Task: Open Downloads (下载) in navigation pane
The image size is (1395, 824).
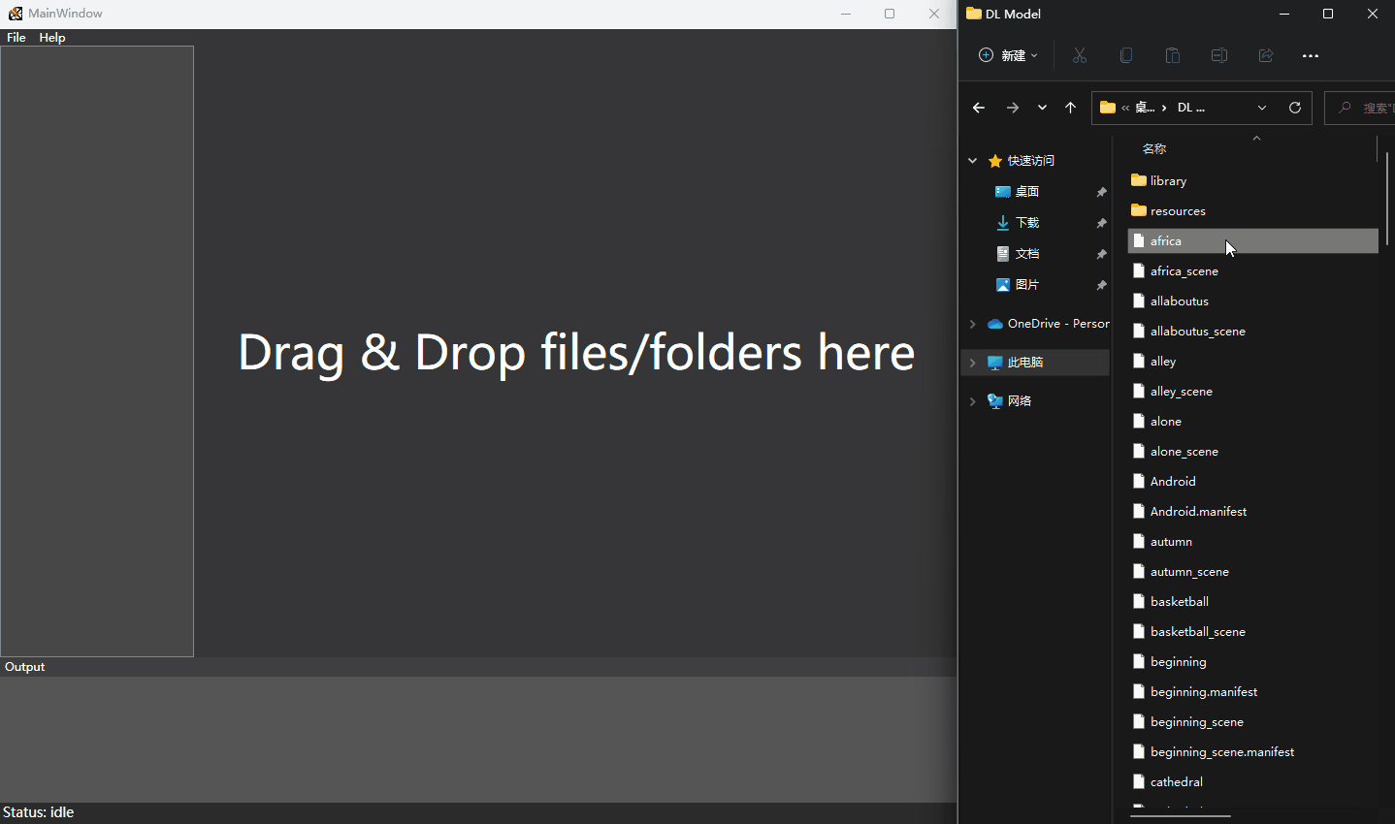Action: pyautogui.click(x=1027, y=223)
